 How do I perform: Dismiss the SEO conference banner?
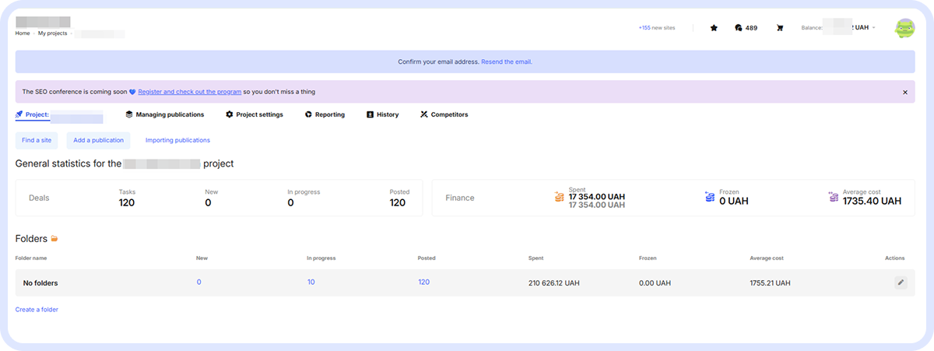905,92
